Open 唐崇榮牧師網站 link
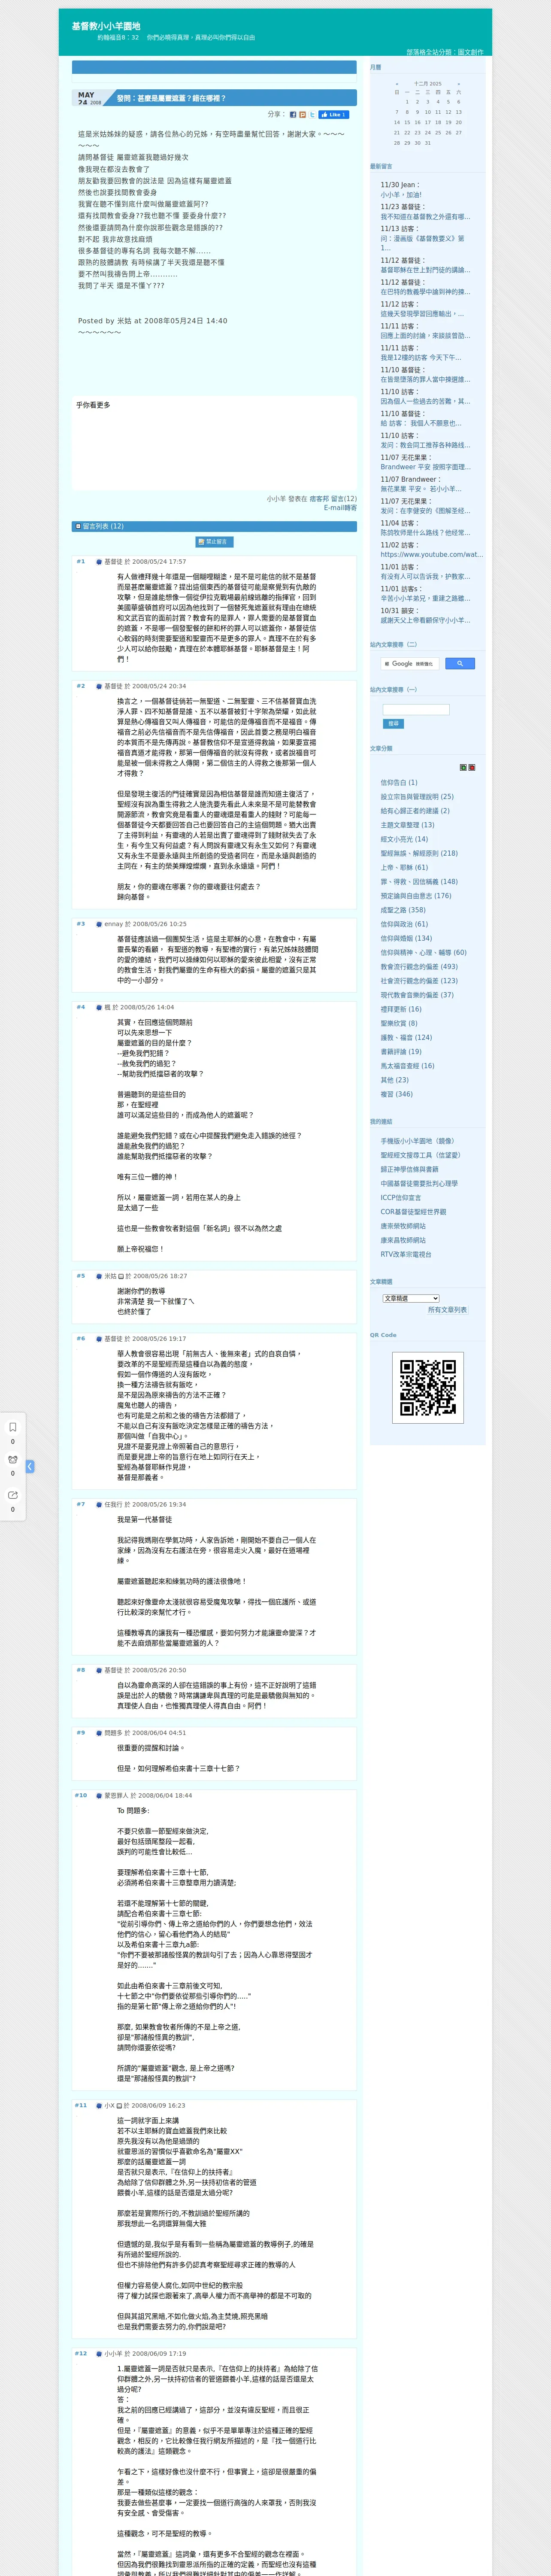551x2576 pixels. click(x=403, y=1226)
